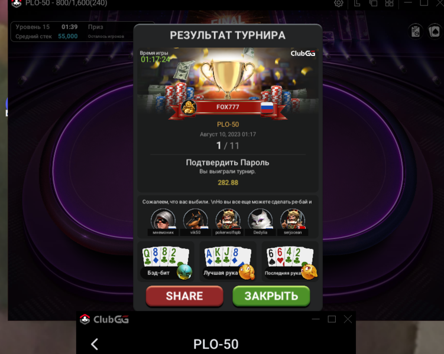
Task: Click the red SHARE button
Action: 184,296
